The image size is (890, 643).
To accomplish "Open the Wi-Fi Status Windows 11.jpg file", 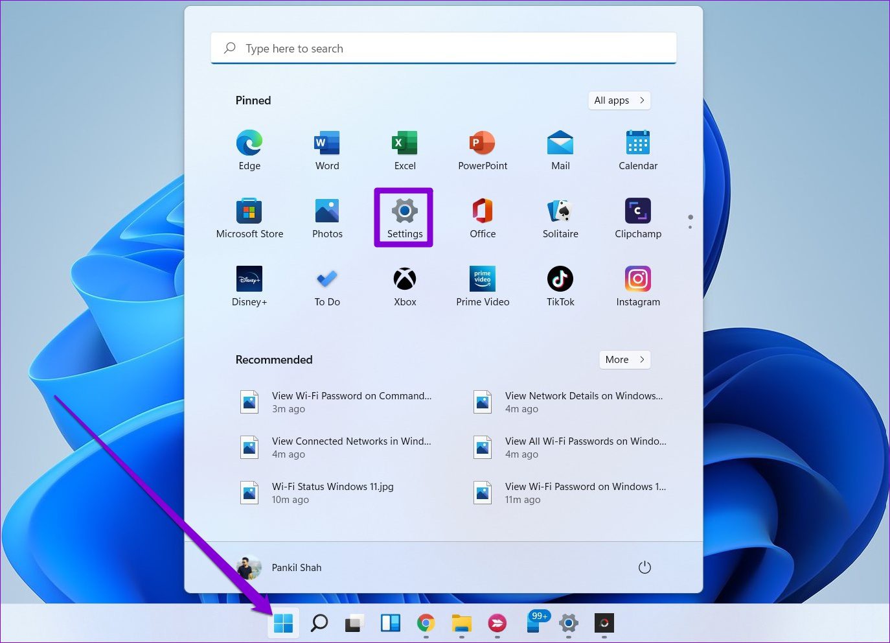I will 332,486.
